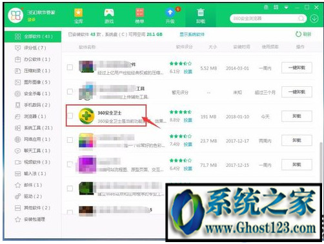Click 卸载 button for 360安全卫士
Image resolution: width=324 pixels, height=244 pixels.
coord(297,117)
